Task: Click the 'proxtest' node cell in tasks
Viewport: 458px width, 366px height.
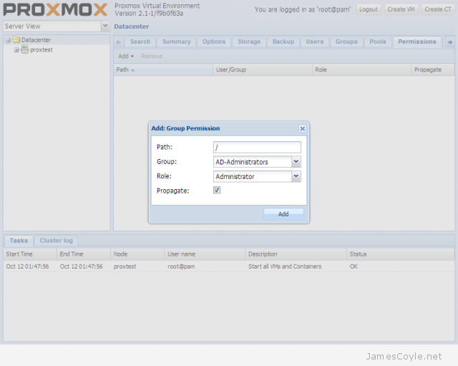Action: 125,266
